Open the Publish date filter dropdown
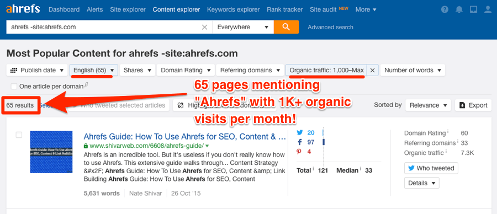 coord(37,70)
